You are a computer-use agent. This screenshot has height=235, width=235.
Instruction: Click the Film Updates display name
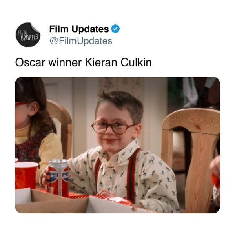pos(79,29)
